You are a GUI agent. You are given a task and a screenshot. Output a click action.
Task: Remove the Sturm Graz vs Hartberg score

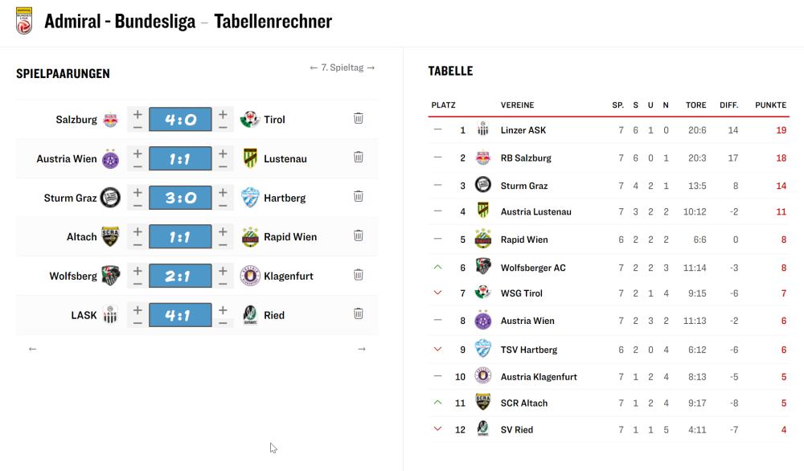359,196
